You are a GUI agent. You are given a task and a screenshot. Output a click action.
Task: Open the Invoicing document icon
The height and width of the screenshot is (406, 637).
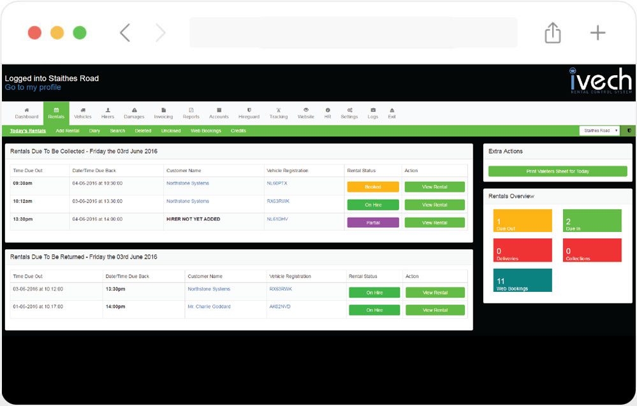tap(163, 110)
